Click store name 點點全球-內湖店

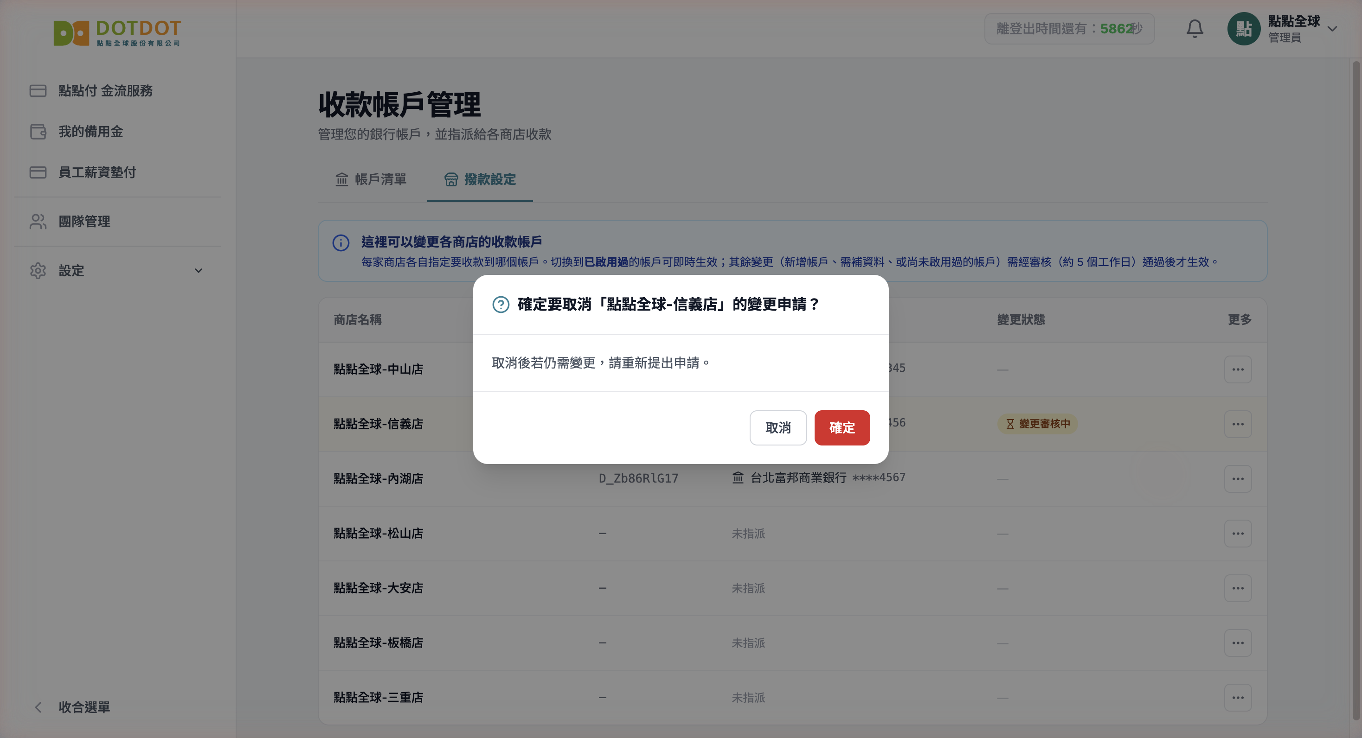[x=378, y=478]
